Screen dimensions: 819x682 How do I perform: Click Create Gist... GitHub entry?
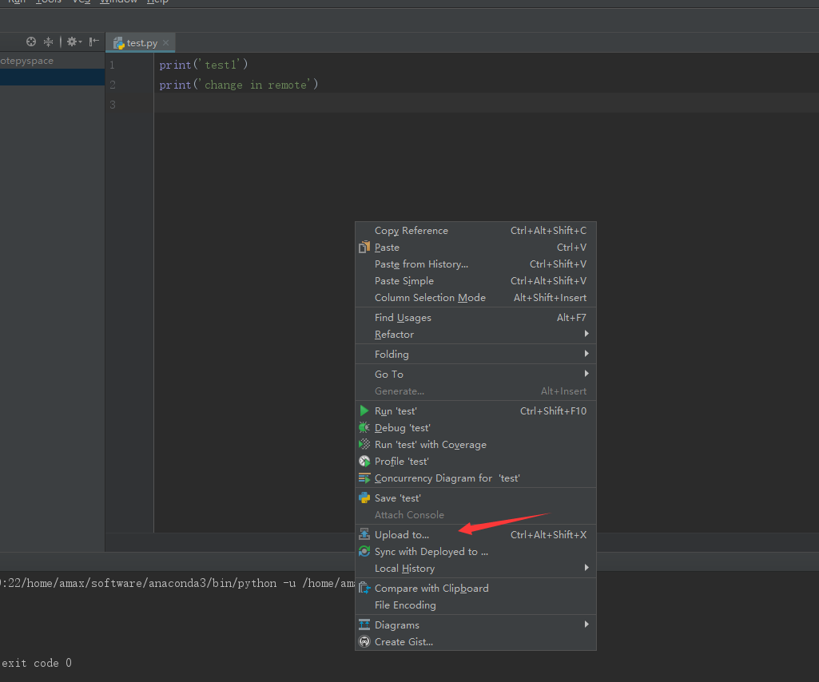coord(404,642)
